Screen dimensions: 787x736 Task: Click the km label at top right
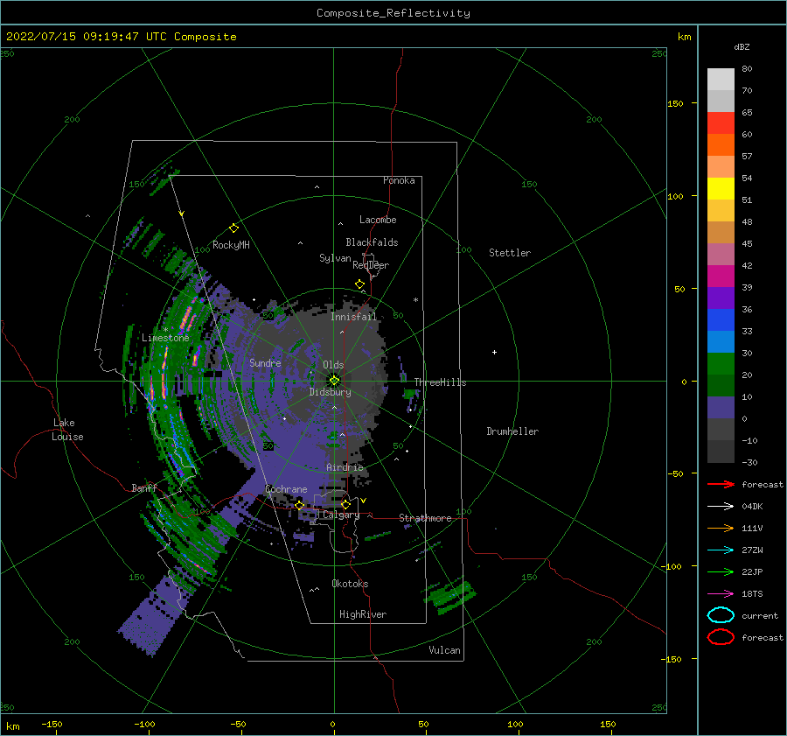684,37
